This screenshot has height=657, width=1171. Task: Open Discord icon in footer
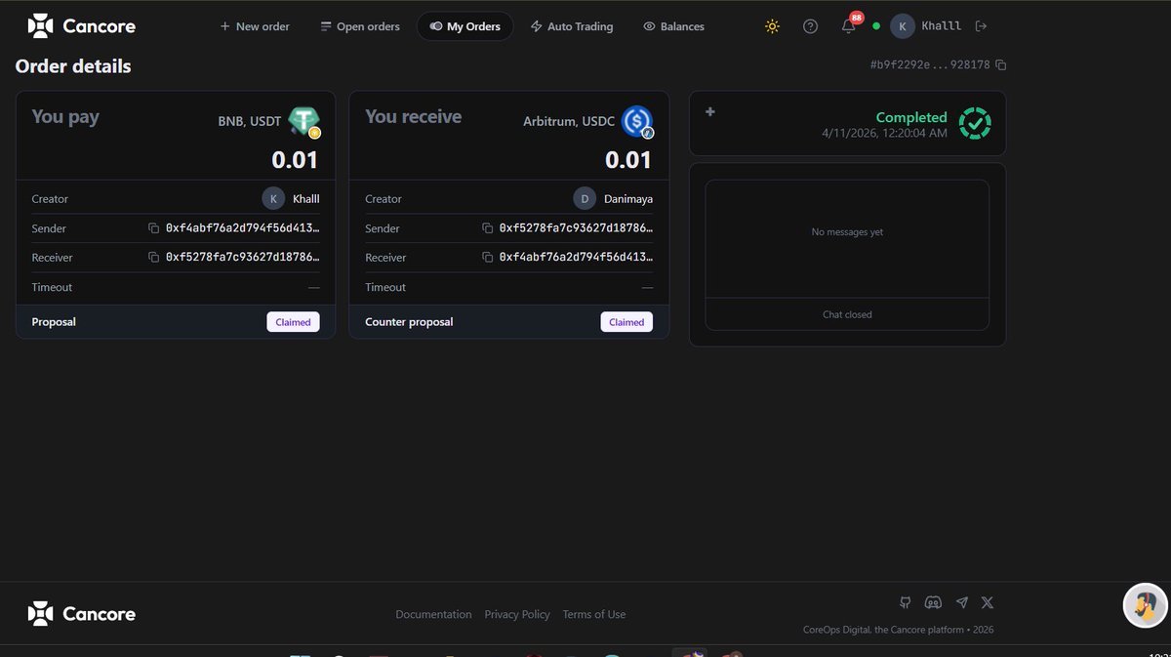pos(933,603)
